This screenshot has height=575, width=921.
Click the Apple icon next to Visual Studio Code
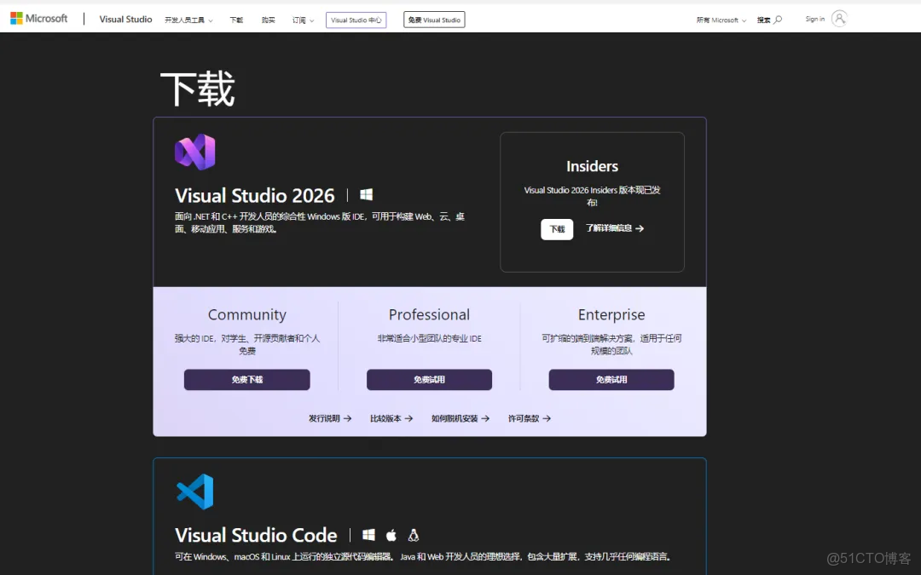coord(391,535)
